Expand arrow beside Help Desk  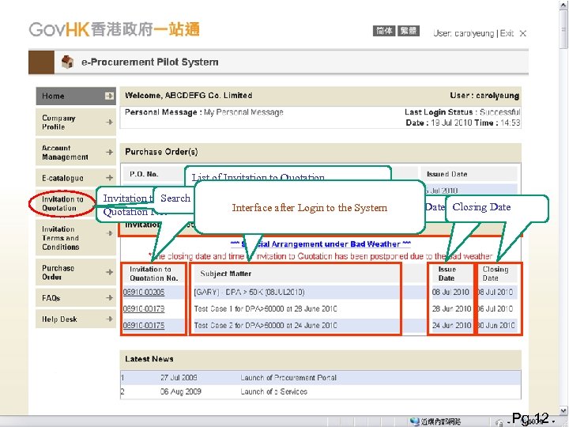pos(109,319)
